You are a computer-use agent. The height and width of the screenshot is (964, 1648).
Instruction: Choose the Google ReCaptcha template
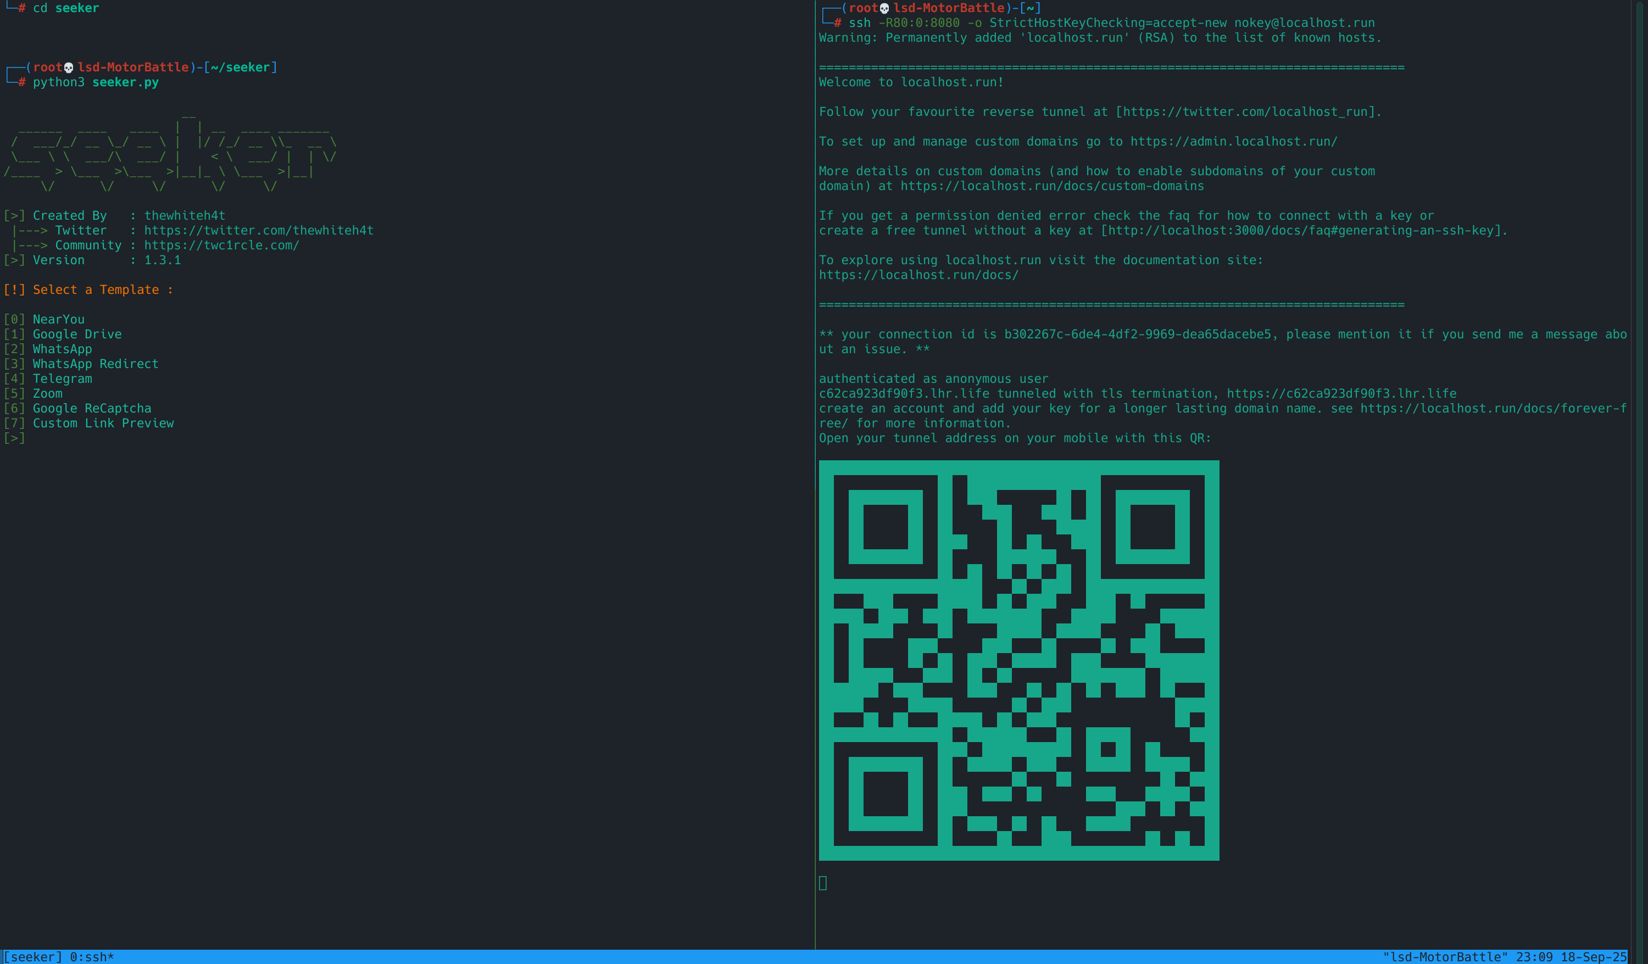92,408
